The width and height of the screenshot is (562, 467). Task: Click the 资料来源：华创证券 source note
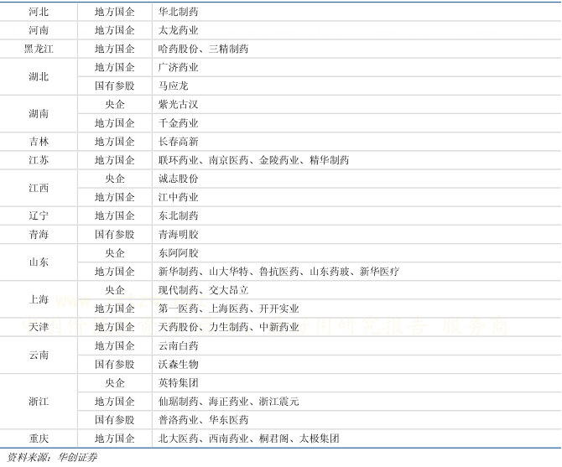[x=52, y=457]
